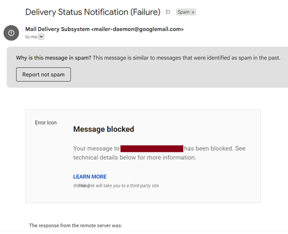This screenshot has width=288, height=234.
Task: Click the "to me" recipient text
Action: [31, 37]
